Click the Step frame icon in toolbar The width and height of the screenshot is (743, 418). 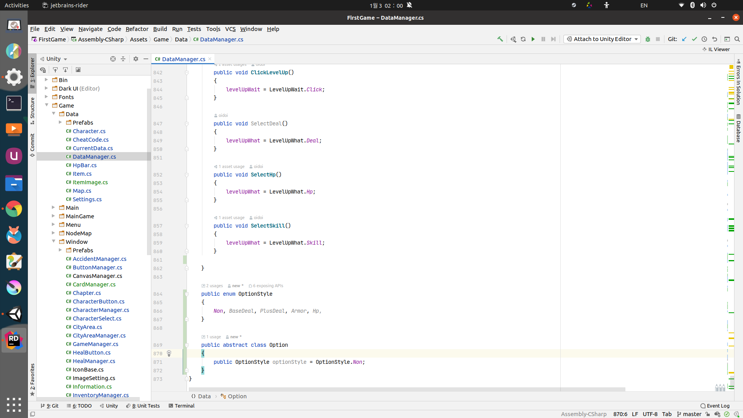click(x=553, y=39)
